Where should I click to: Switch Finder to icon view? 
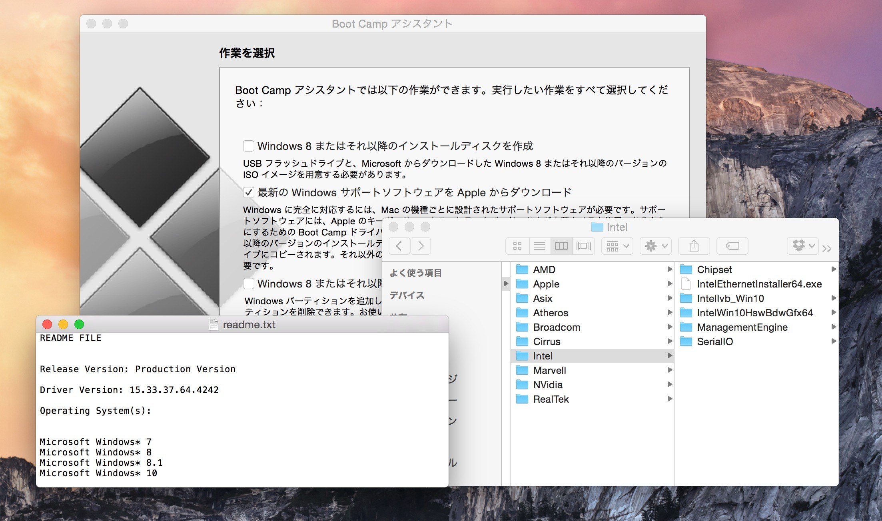(x=517, y=246)
